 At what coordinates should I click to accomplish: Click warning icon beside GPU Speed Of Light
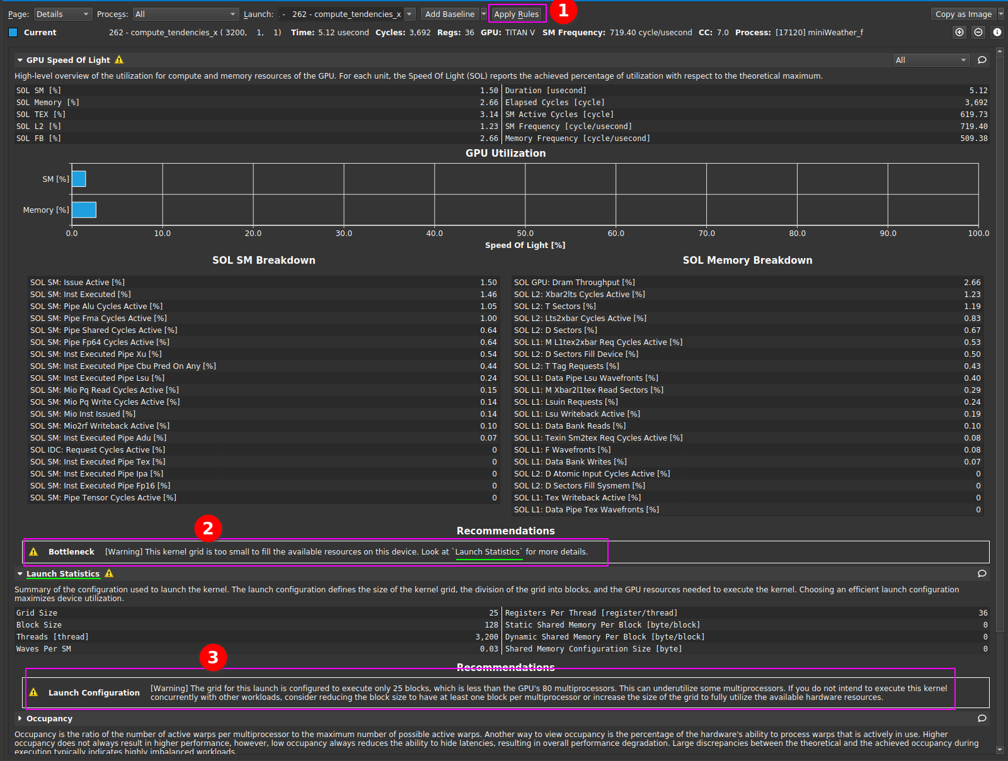119,60
